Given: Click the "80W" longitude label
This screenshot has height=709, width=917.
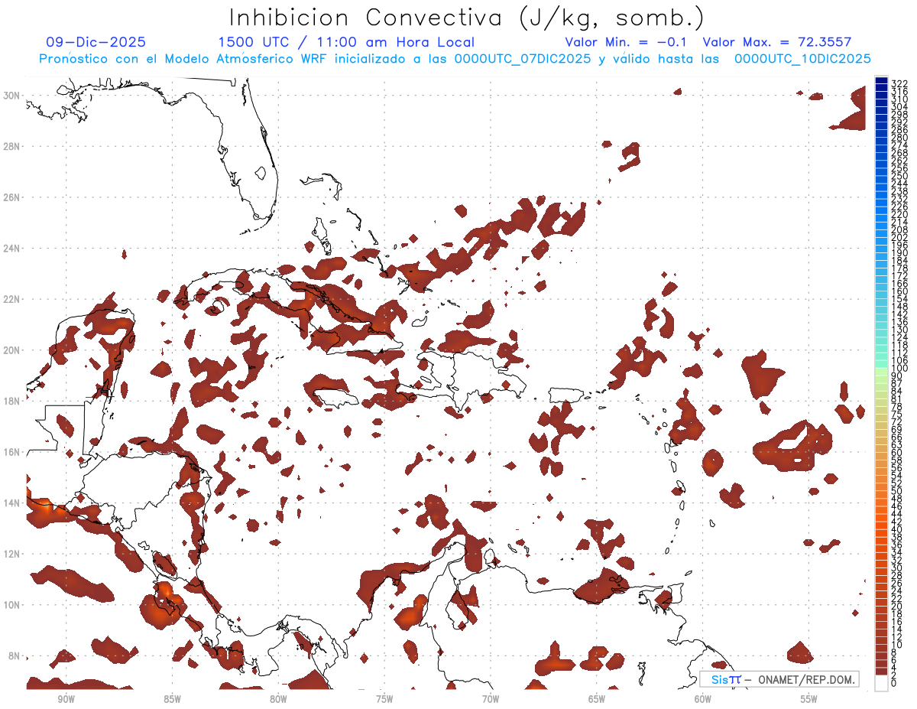Looking at the screenshot, I should point(278,699).
